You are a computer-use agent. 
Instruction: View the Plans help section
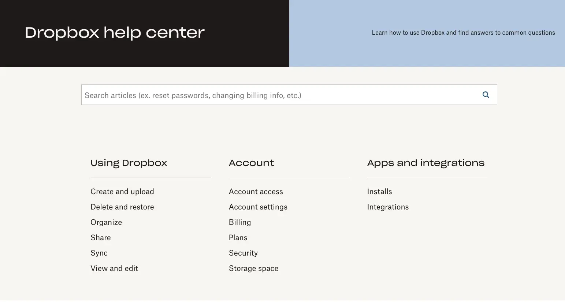pyautogui.click(x=238, y=237)
